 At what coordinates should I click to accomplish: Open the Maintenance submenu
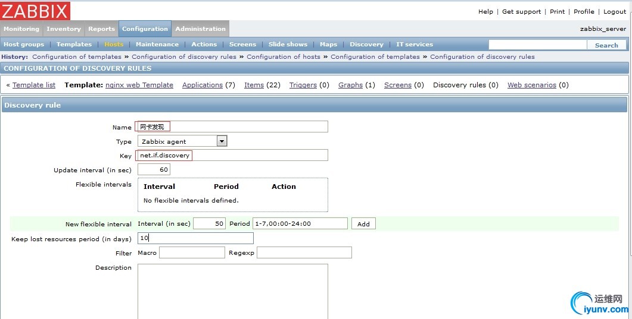[157, 44]
